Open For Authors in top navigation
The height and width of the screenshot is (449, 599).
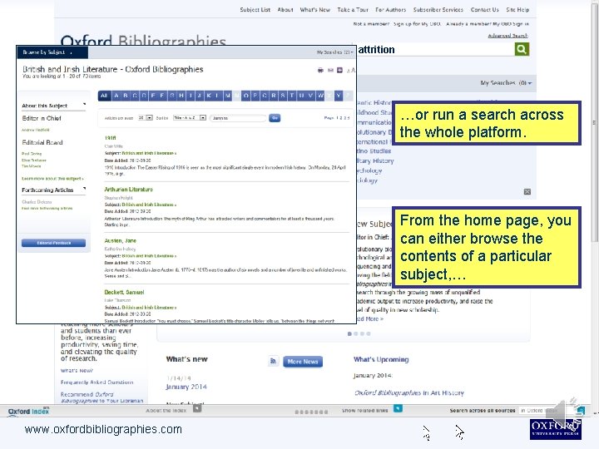pos(390,9)
